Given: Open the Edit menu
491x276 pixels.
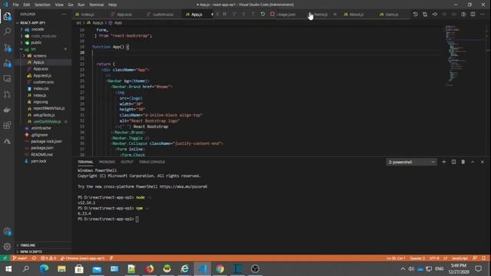Looking at the screenshot, I should pos(27,5).
